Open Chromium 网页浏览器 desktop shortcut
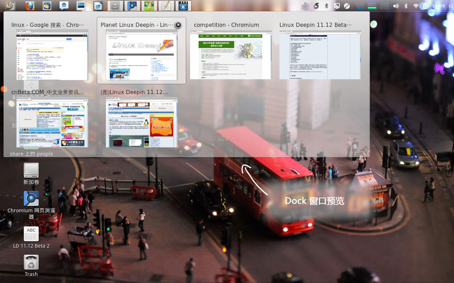Screen dimensions: 454x283 31,206
